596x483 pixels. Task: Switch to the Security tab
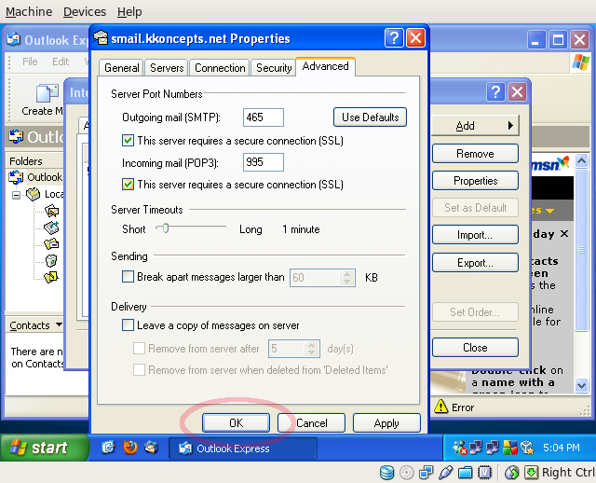(x=274, y=68)
